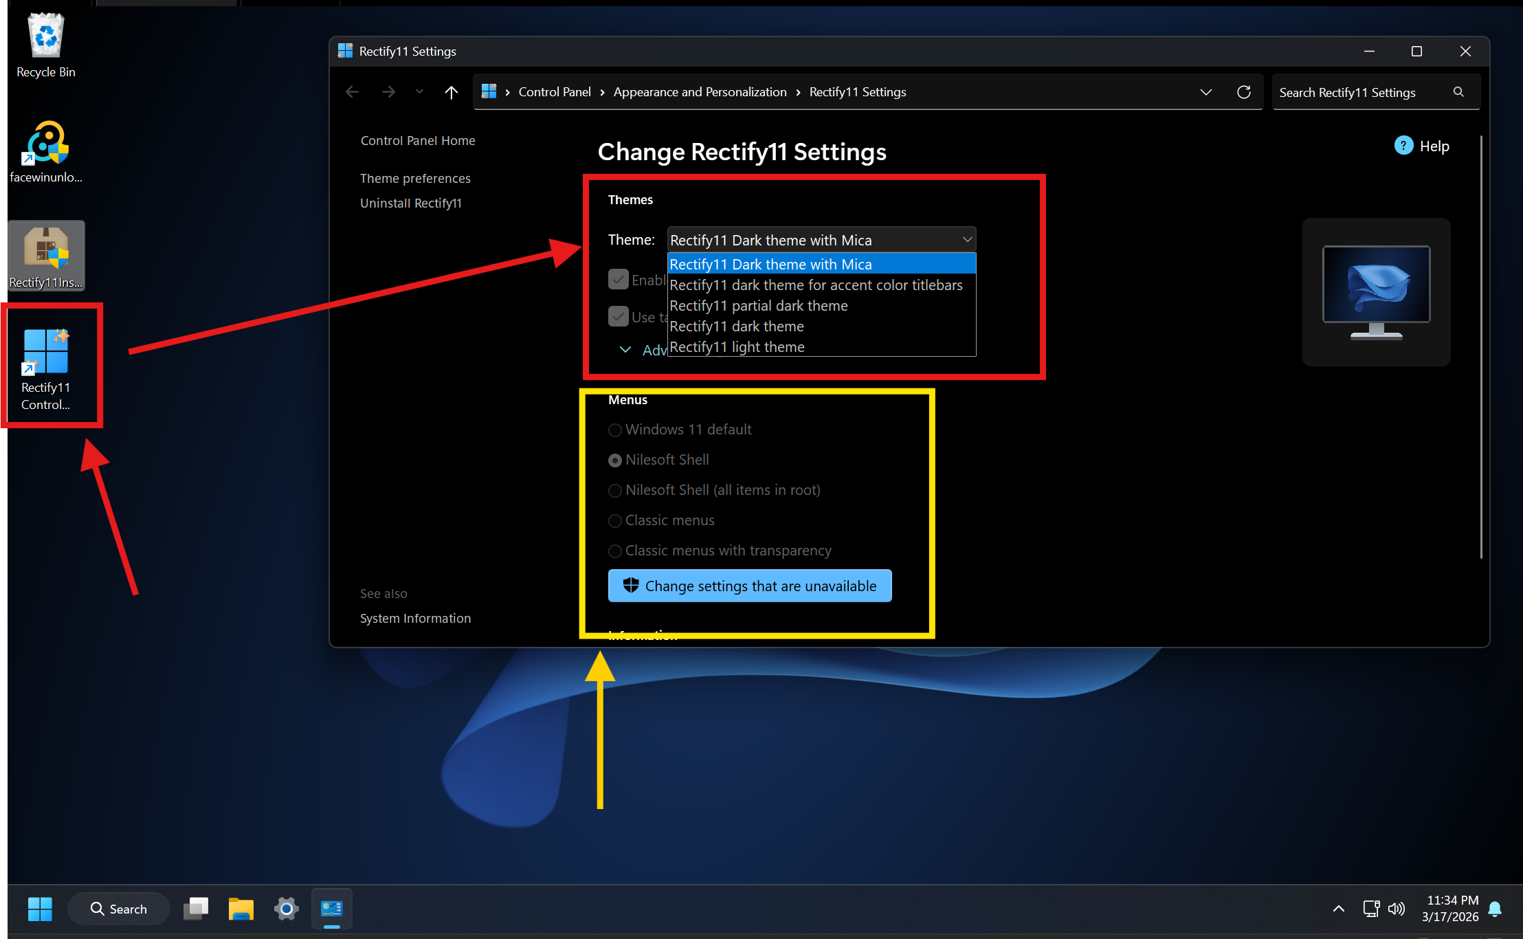Click the blue Help question mark icon
The image size is (1523, 939).
(1403, 146)
